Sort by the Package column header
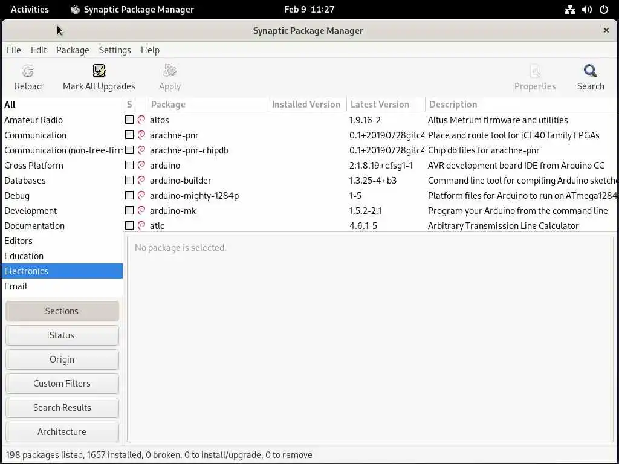Viewport: 619px width, 464px height. (207, 105)
